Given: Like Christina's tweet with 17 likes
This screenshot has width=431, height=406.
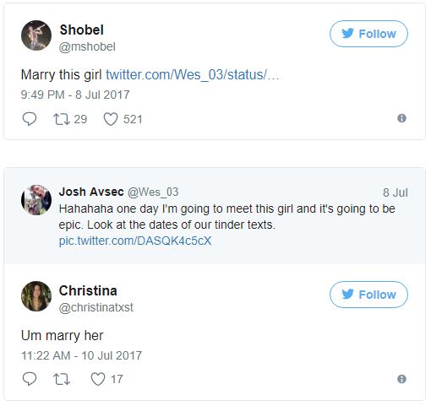Looking at the screenshot, I should click(x=98, y=379).
